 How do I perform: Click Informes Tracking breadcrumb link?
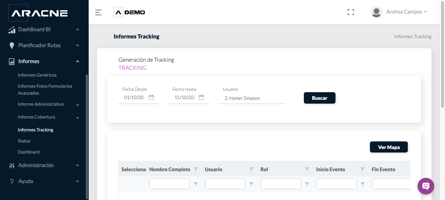coord(413,36)
